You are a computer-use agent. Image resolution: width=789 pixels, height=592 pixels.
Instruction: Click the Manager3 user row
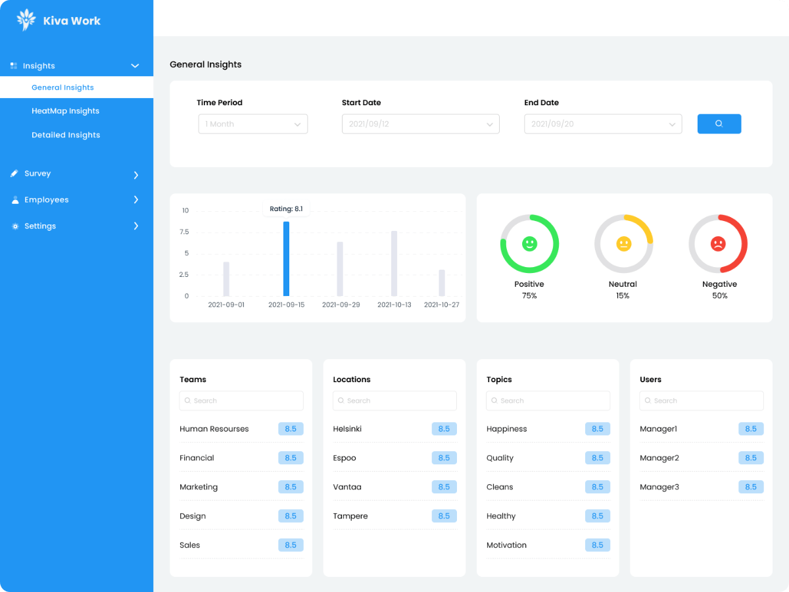tap(702, 487)
